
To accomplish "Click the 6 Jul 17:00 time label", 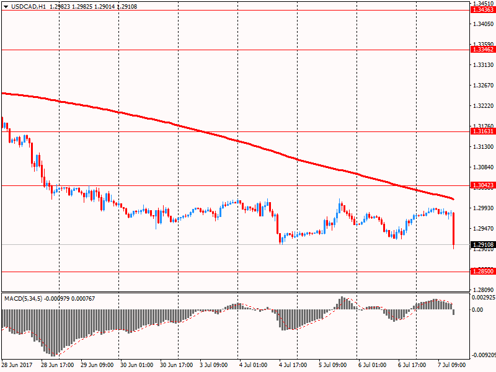I will pos(412,365).
